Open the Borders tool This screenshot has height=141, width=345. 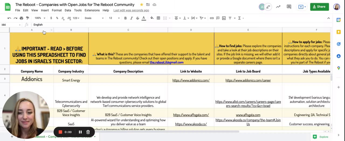pos(158,18)
